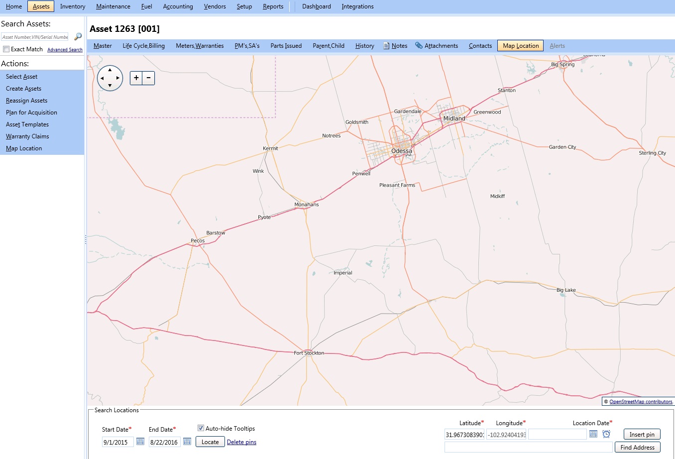Click the address input field
The width and height of the screenshot is (675, 459).
[x=529, y=447]
